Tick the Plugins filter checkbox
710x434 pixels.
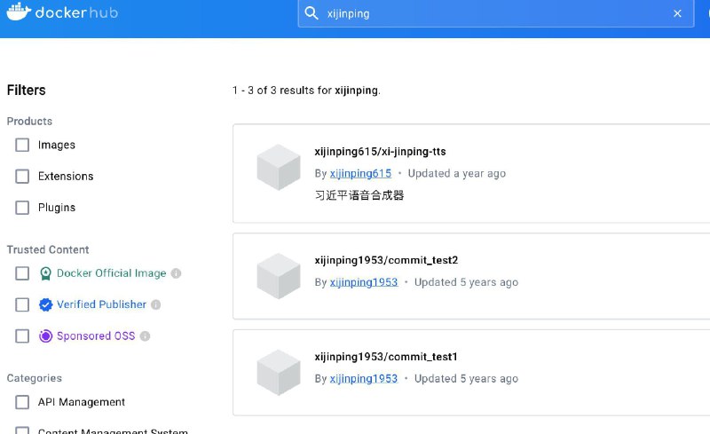pyautogui.click(x=22, y=208)
